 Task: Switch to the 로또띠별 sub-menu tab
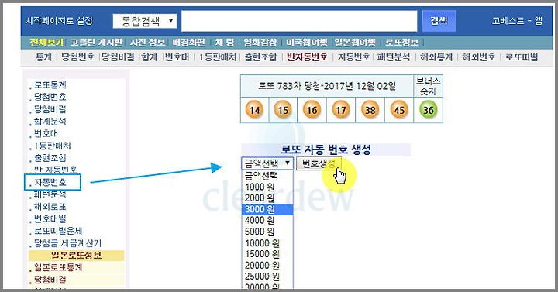click(x=522, y=57)
